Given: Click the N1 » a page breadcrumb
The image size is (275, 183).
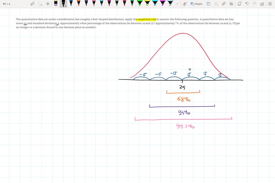Looking at the screenshot, I should tap(7, 4).
